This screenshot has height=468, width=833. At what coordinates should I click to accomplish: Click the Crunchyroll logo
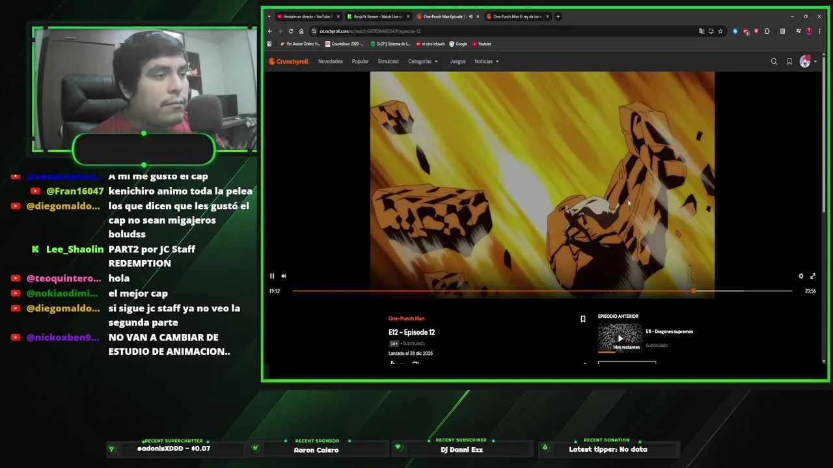tap(289, 62)
